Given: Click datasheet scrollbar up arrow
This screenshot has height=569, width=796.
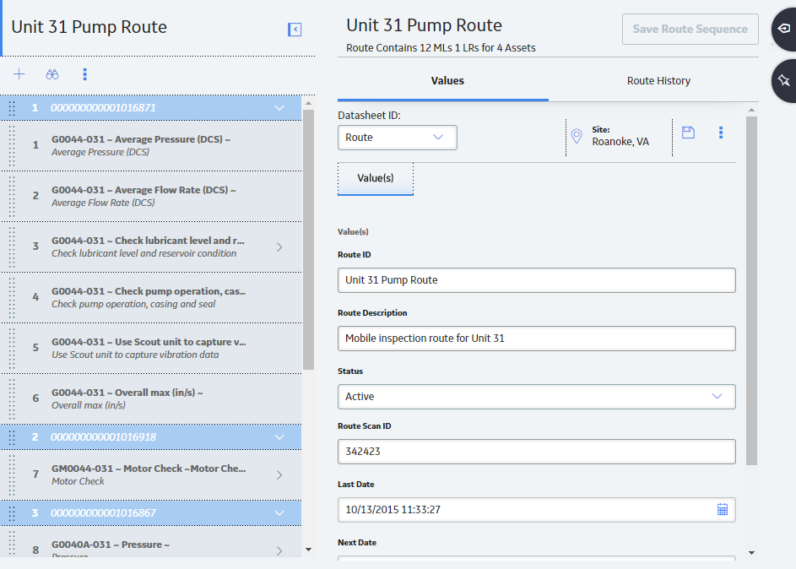Looking at the screenshot, I should pos(752,110).
